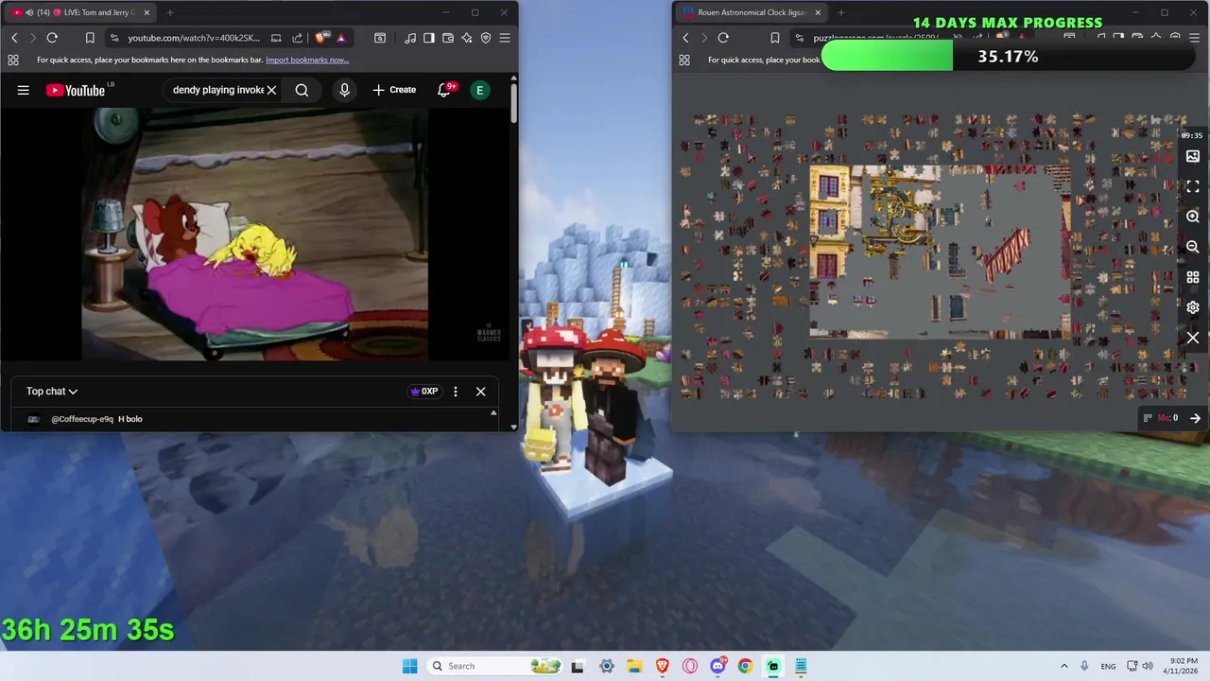Reload the puzzle page
Viewport: 1210px width, 681px height.
click(x=723, y=38)
